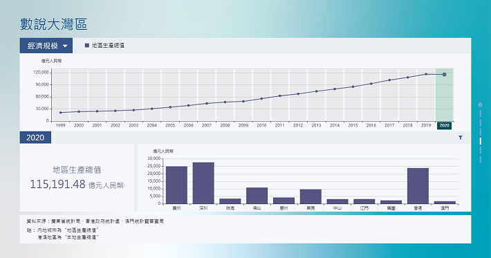Open the bar chart filter funnel icon
The height and width of the screenshot is (258, 491).
point(461,138)
